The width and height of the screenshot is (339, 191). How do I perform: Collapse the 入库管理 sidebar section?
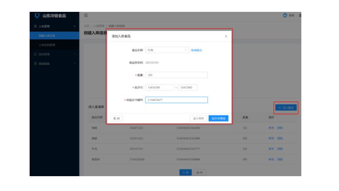(x=75, y=26)
